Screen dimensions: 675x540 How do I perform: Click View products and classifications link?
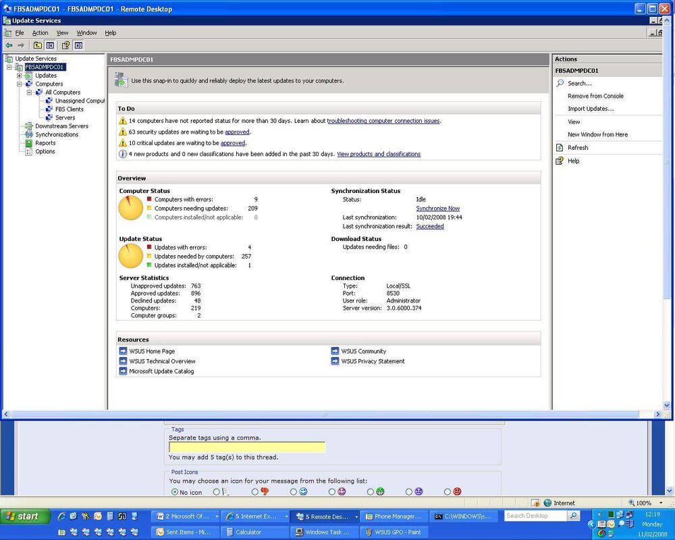point(379,154)
